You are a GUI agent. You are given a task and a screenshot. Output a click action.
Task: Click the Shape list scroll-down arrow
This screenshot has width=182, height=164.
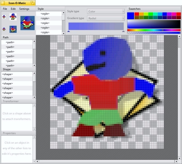34,97
